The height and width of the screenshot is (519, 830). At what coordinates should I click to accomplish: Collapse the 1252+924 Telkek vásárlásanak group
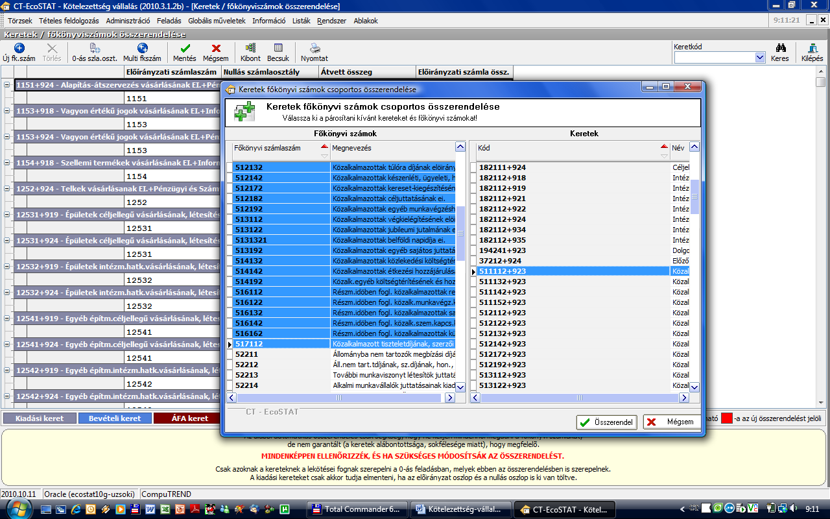7,189
